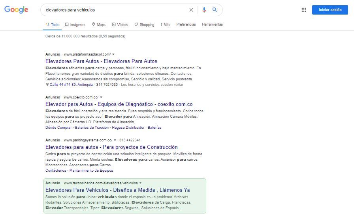Screen dimensions: 354x217
Task: Click the map pin icon by Calle 44
Action: coord(47,85)
